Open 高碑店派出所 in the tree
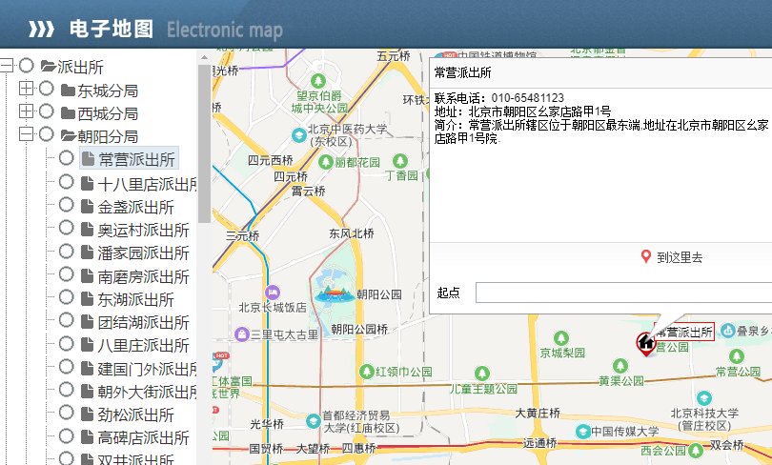 click(143, 438)
